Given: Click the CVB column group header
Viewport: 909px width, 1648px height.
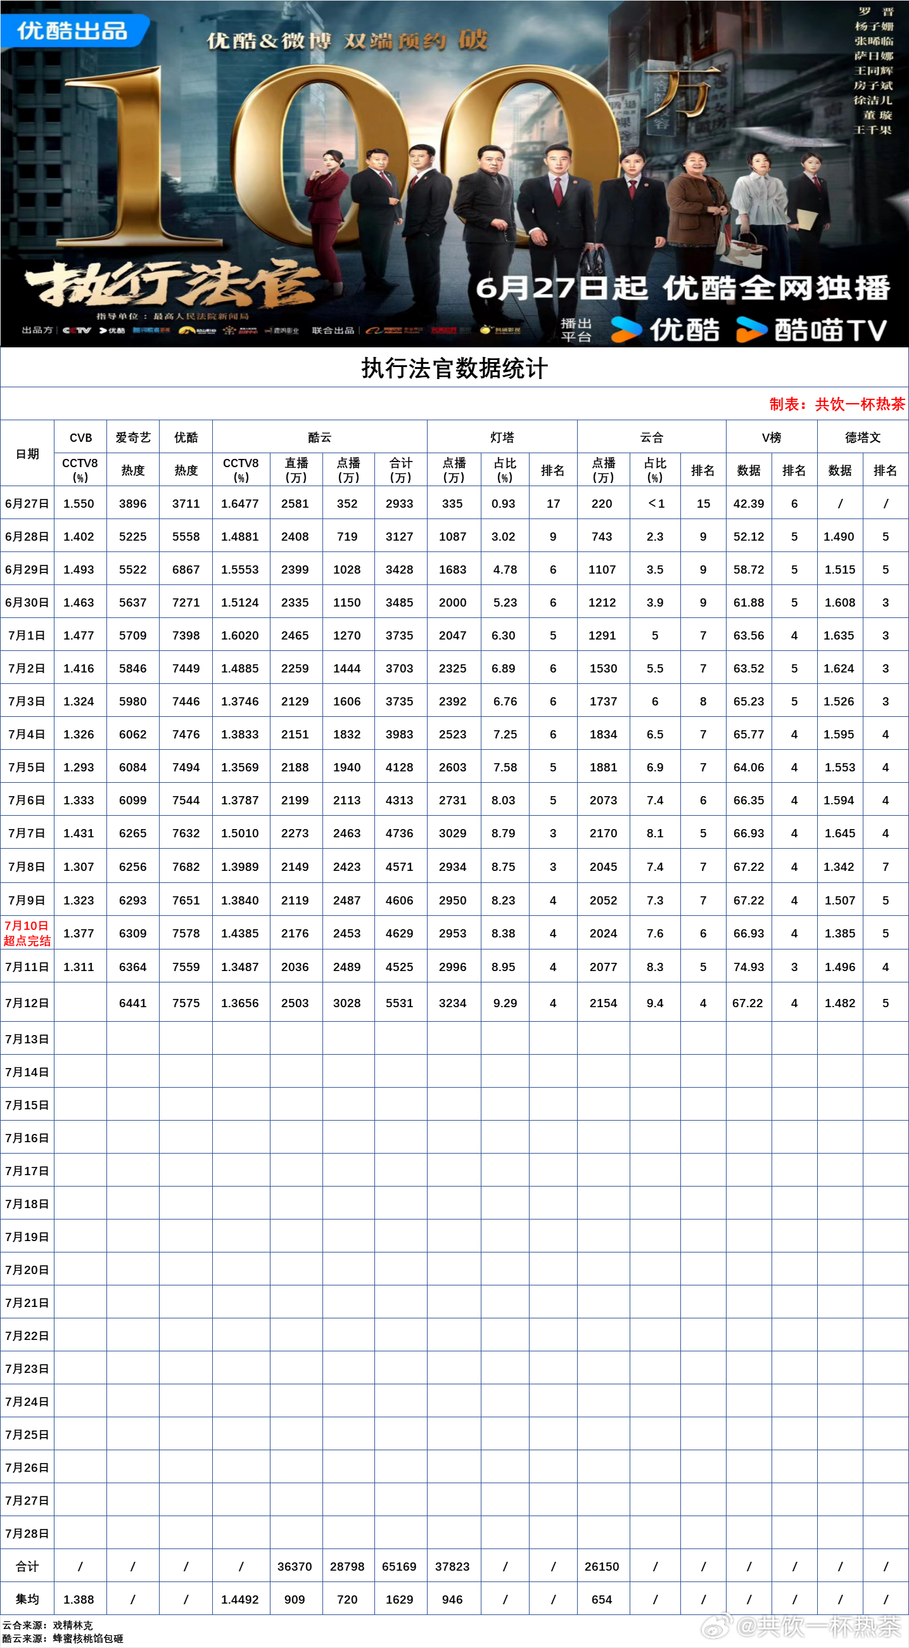Looking at the screenshot, I should (x=80, y=437).
